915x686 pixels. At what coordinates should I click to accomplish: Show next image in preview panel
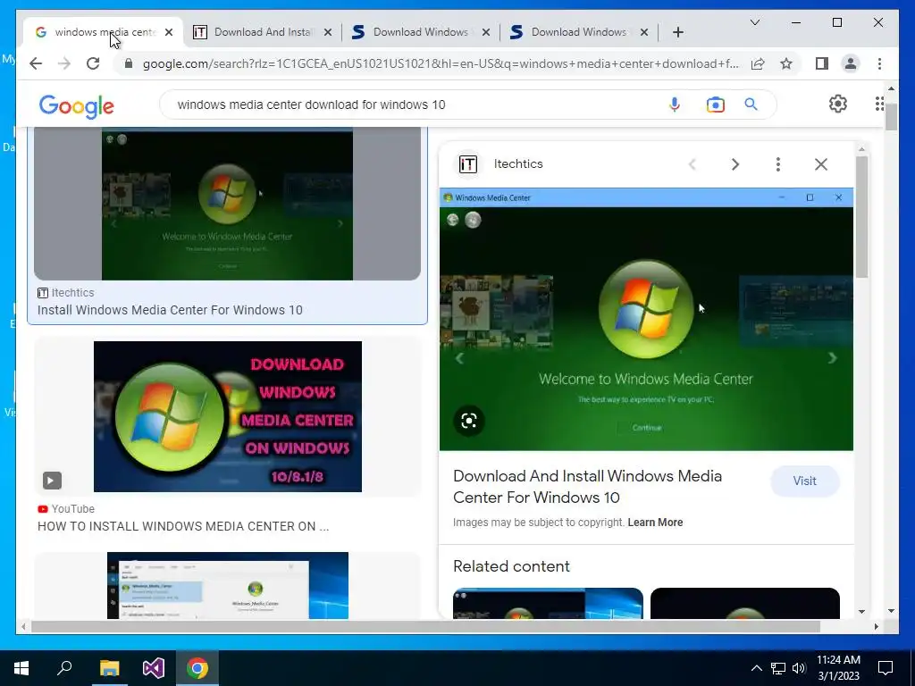[735, 164]
